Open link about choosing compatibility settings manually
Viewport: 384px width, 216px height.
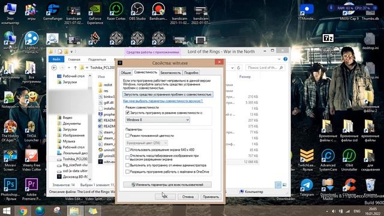[x=163, y=101]
